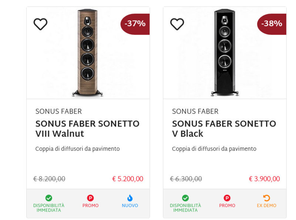Add Sonetto V Black to wishlist heart

pos(177,24)
